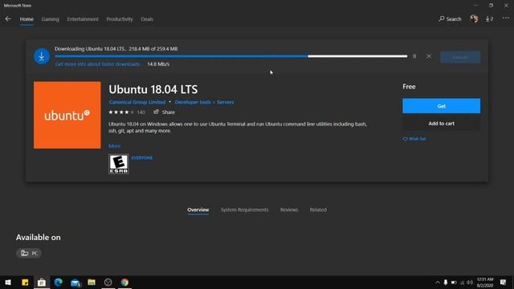Open the user account avatar
Image resolution: width=514 pixels, height=289 pixels.
(474, 19)
